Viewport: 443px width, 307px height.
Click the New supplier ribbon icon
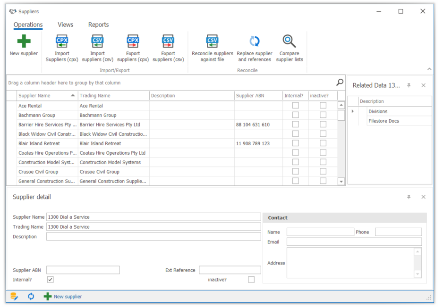(24, 42)
